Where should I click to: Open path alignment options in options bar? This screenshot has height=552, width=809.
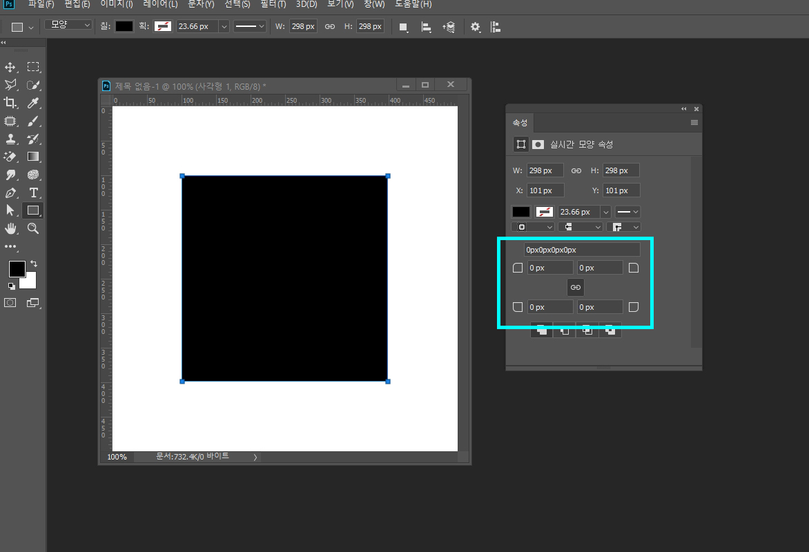pyautogui.click(x=426, y=27)
